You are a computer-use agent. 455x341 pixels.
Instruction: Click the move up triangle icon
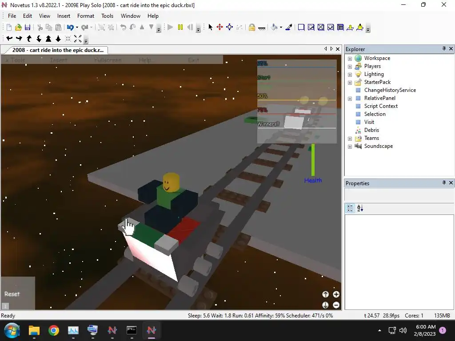click(x=142, y=27)
